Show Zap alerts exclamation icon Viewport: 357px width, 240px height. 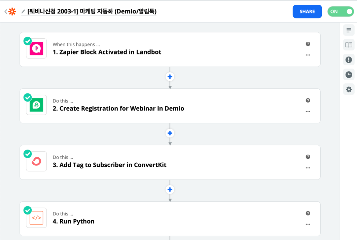pos(349,60)
